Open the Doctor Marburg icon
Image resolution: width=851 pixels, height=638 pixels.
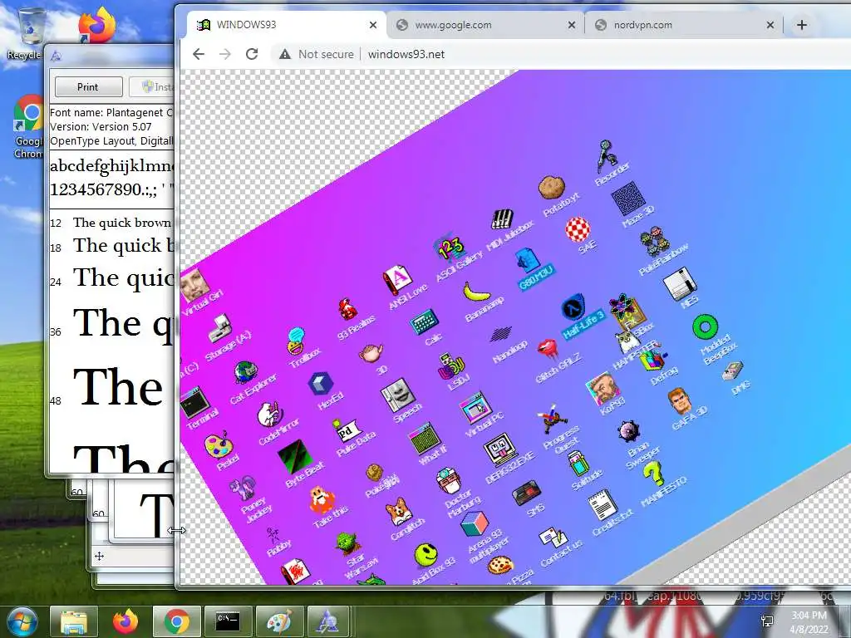449,480
